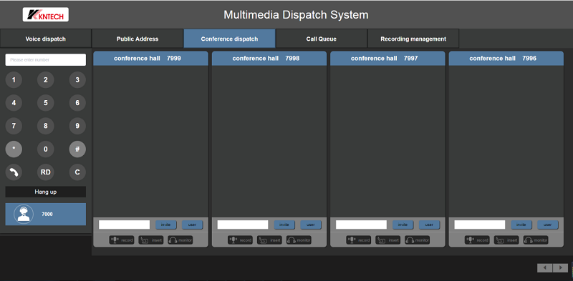This screenshot has width=573, height=281.
Task: Click user button in conference hall 7999
Action: (193, 225)
